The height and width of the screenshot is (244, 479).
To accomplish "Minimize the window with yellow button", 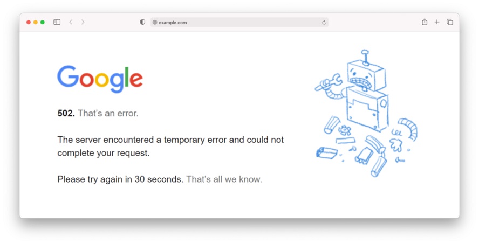I will [x=36, y=22].
